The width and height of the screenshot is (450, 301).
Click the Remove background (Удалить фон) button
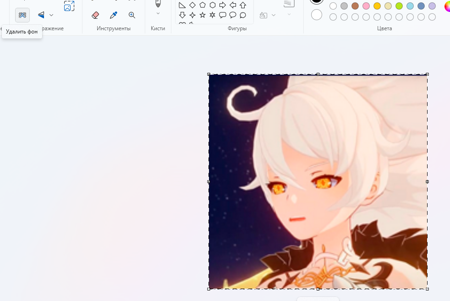[x=22, y=15]
